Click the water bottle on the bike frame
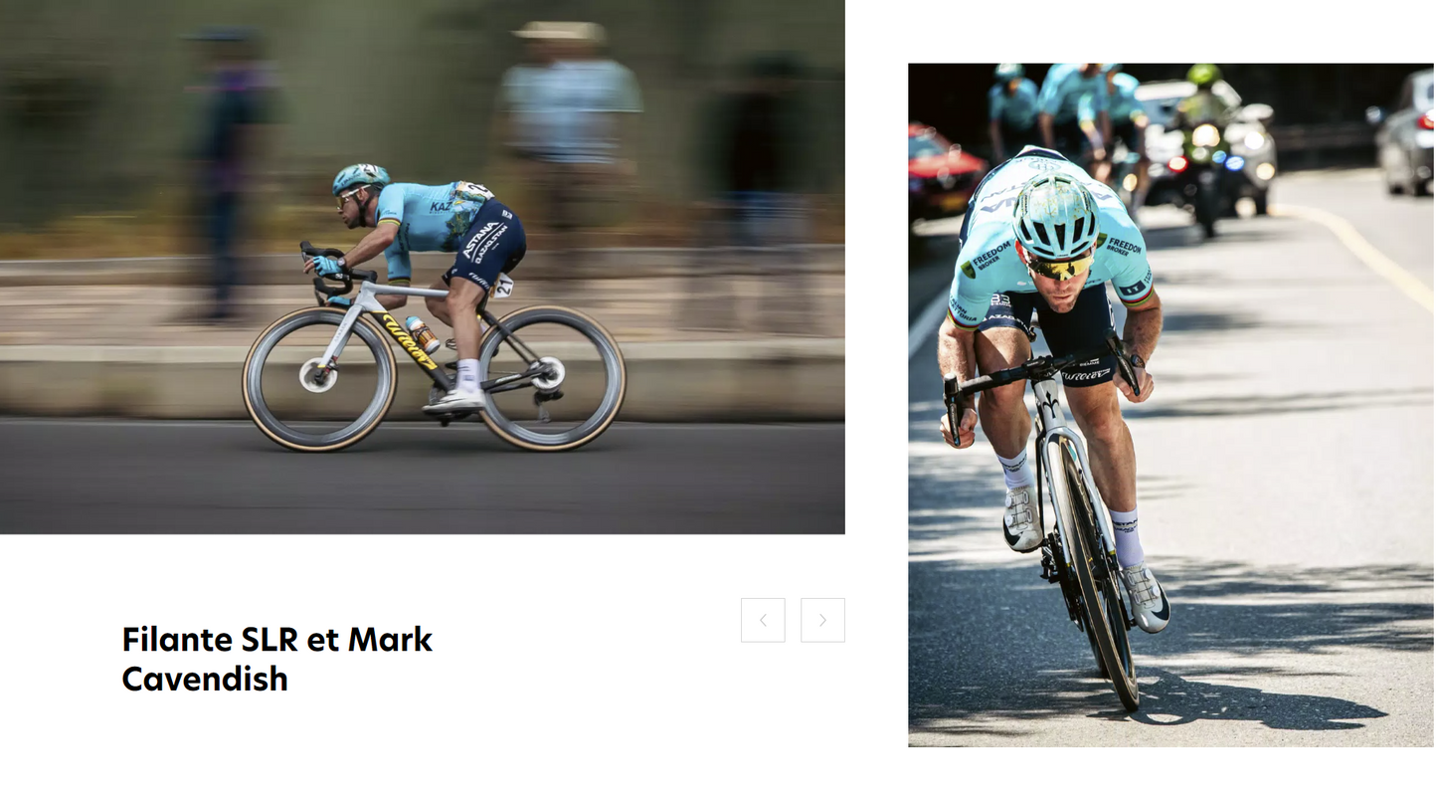This screenshot has height=790, width=1437. coord(423,334)
